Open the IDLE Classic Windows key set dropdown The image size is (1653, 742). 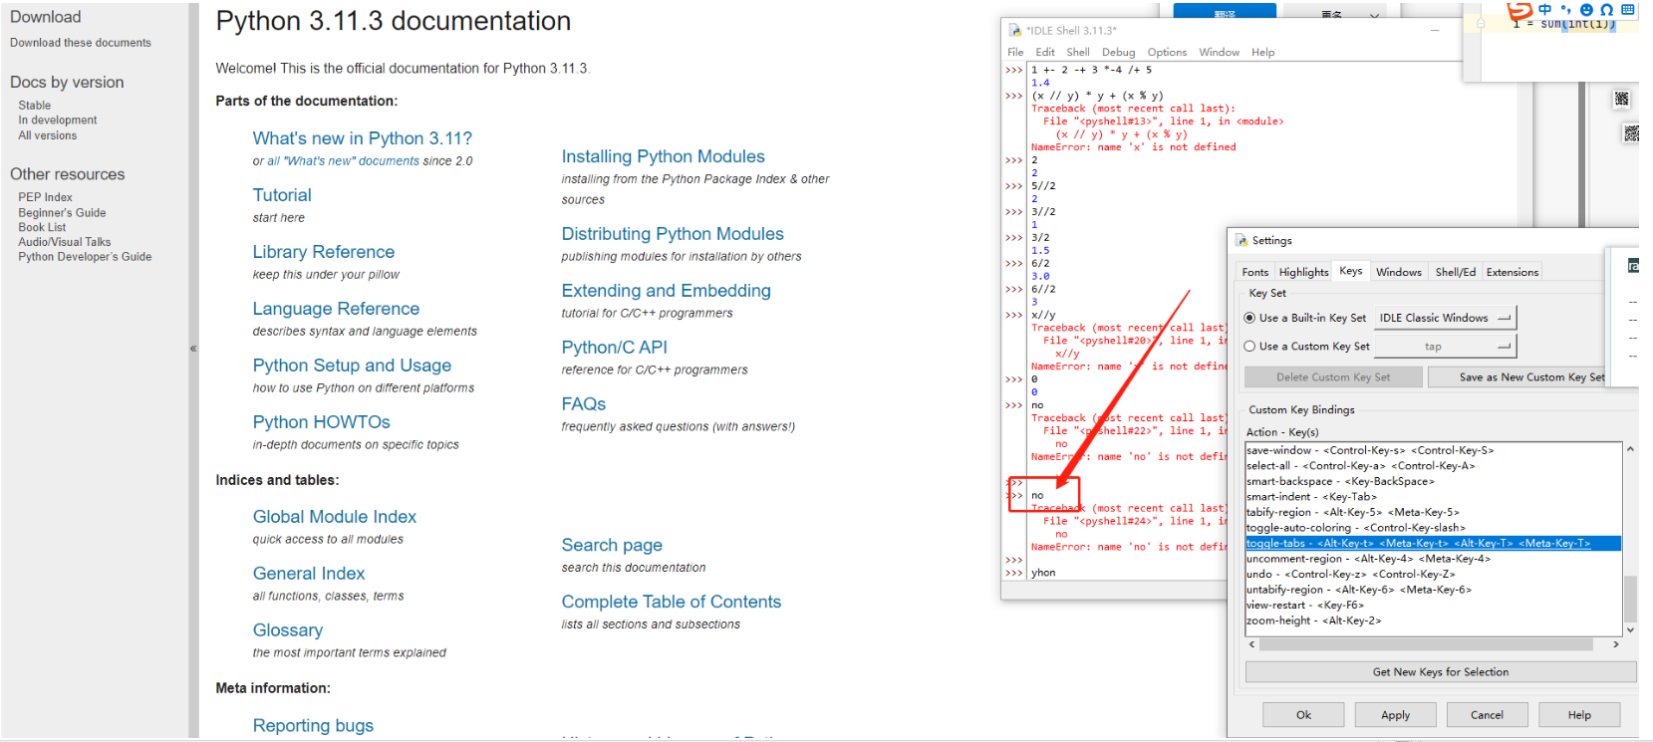click(x=1446, y=318)
